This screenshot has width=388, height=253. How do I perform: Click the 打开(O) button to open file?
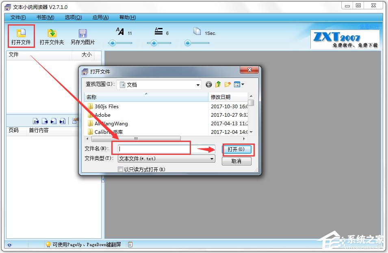[x=238, y=149]
